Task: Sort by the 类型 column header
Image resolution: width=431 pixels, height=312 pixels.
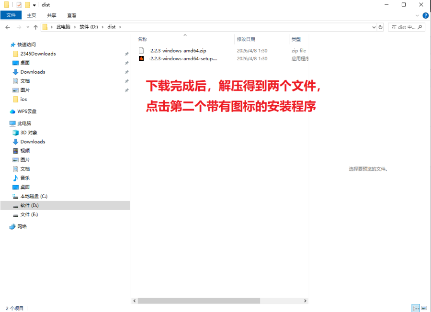Action: tap(296, 39)
